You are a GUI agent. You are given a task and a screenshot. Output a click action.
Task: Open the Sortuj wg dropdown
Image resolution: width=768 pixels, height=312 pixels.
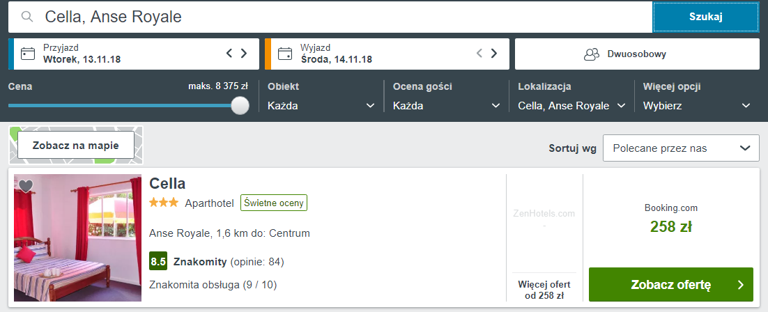[x=681, y=148]
